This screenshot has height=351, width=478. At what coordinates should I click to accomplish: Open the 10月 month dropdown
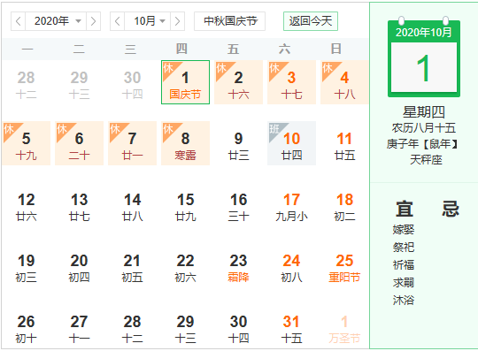(x=147, y=21)
